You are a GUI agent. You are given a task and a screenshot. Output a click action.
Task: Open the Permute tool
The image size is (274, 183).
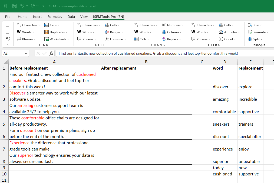pyautogui.click(x=258, y=32)
